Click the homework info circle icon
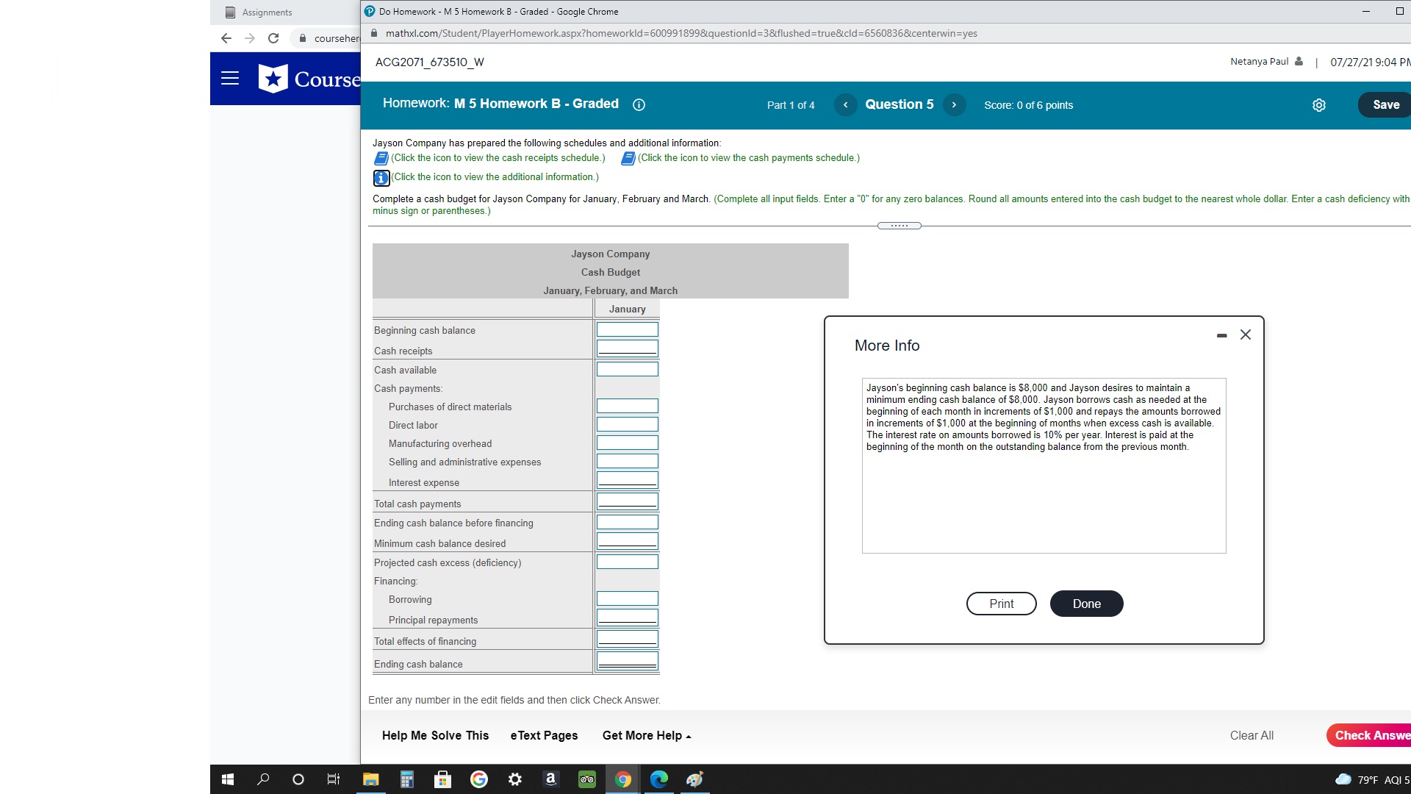 639,104
